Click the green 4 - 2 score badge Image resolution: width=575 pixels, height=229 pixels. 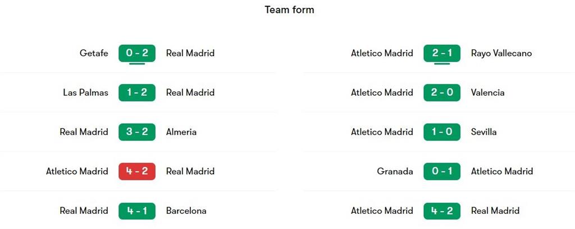pyautogui.click(x=442, y=211)
